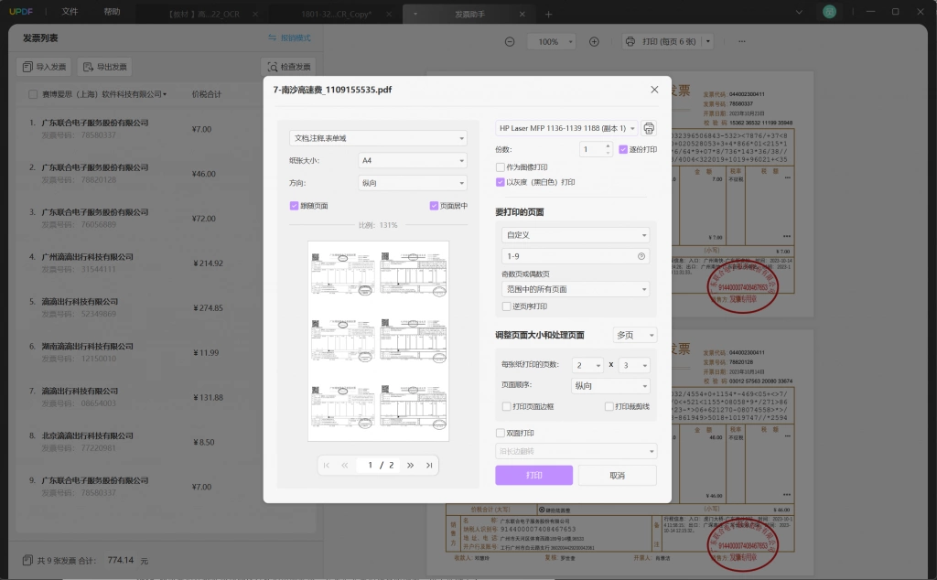The height and width of the screenshot is (580, 937).
Task: Open the HP Laser MFP printer dropdown
Action: [566, 128]
